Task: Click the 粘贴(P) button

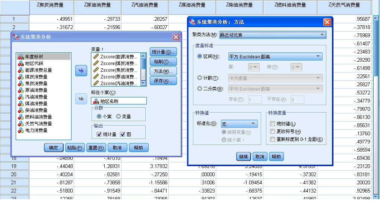Action: (75, 148)
